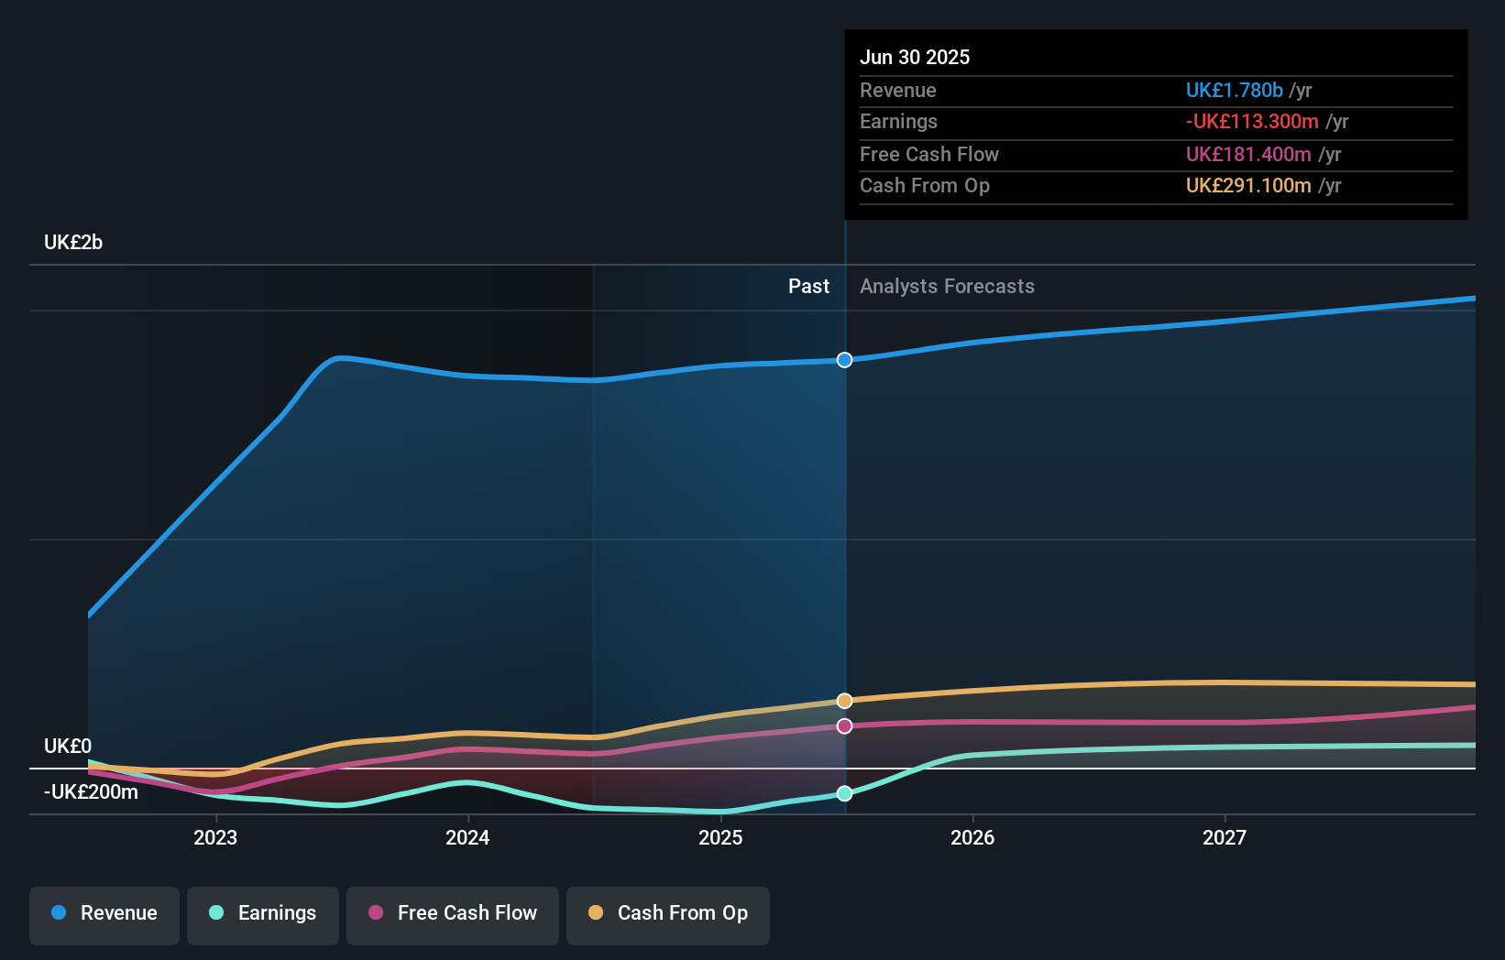Toggle the Earnings series visibility
The width and height of the screenshot is (1505, 960).
point(263,914)
